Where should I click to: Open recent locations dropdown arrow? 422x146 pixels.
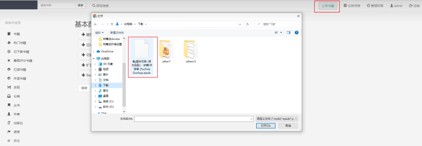tap(107, 24)
